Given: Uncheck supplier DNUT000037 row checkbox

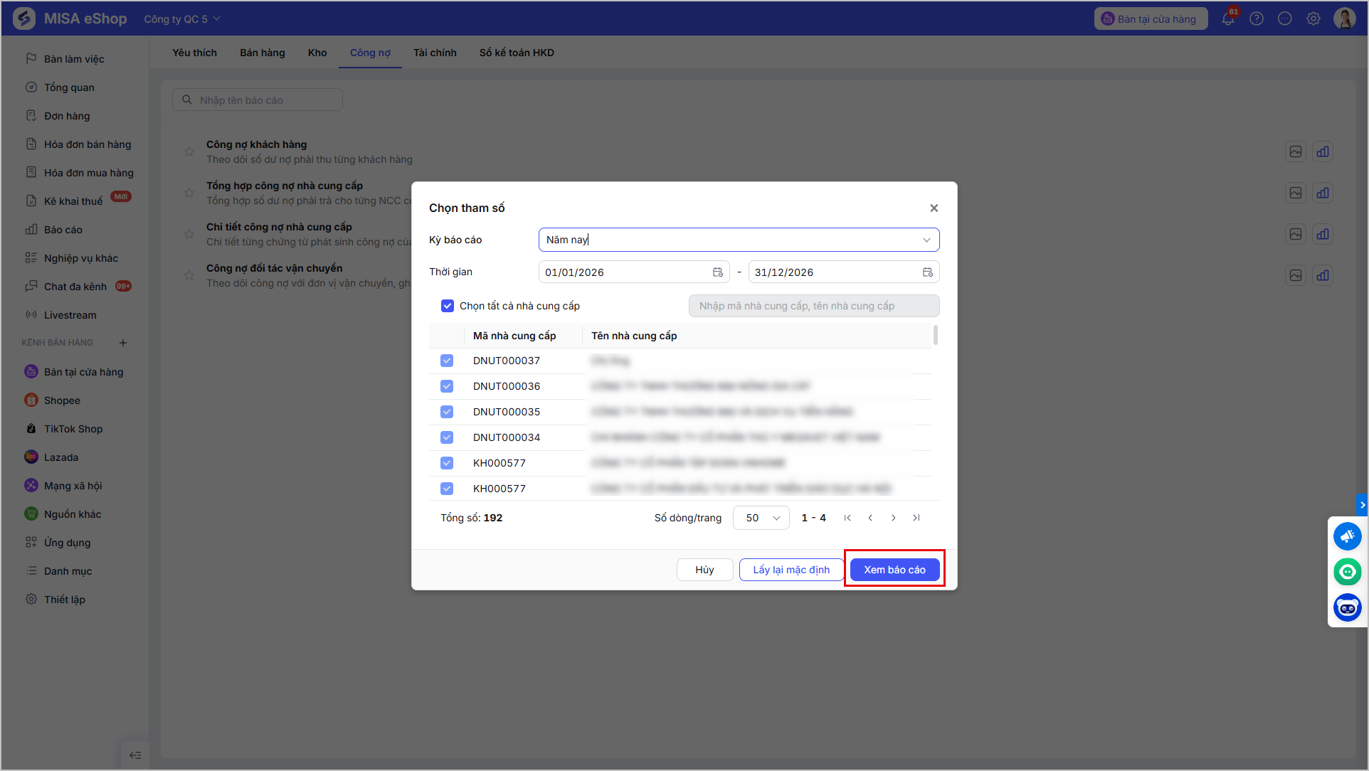Looking at the screenshot, I should click(447, 361).
